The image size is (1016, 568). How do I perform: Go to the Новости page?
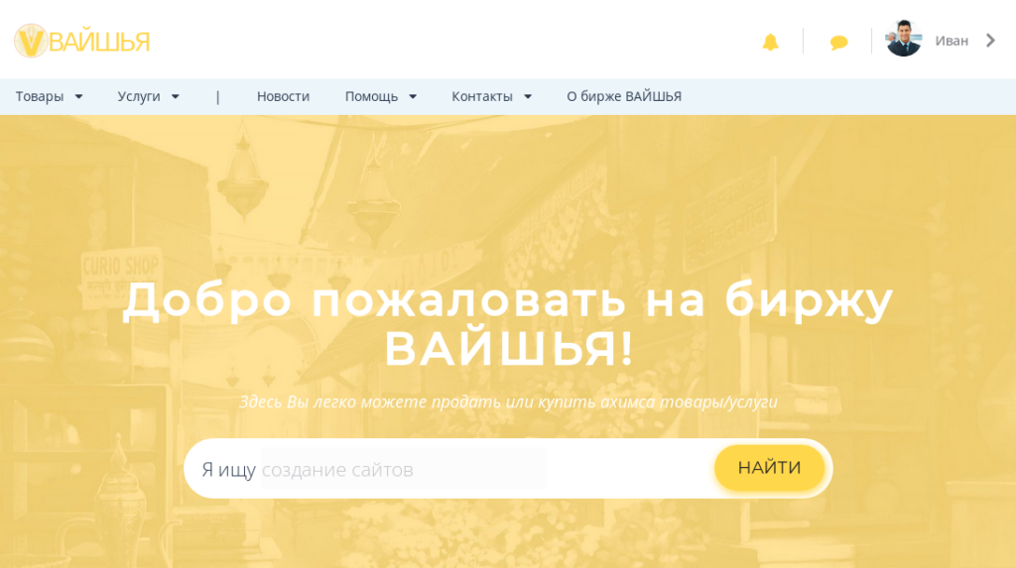click(283, 96)
